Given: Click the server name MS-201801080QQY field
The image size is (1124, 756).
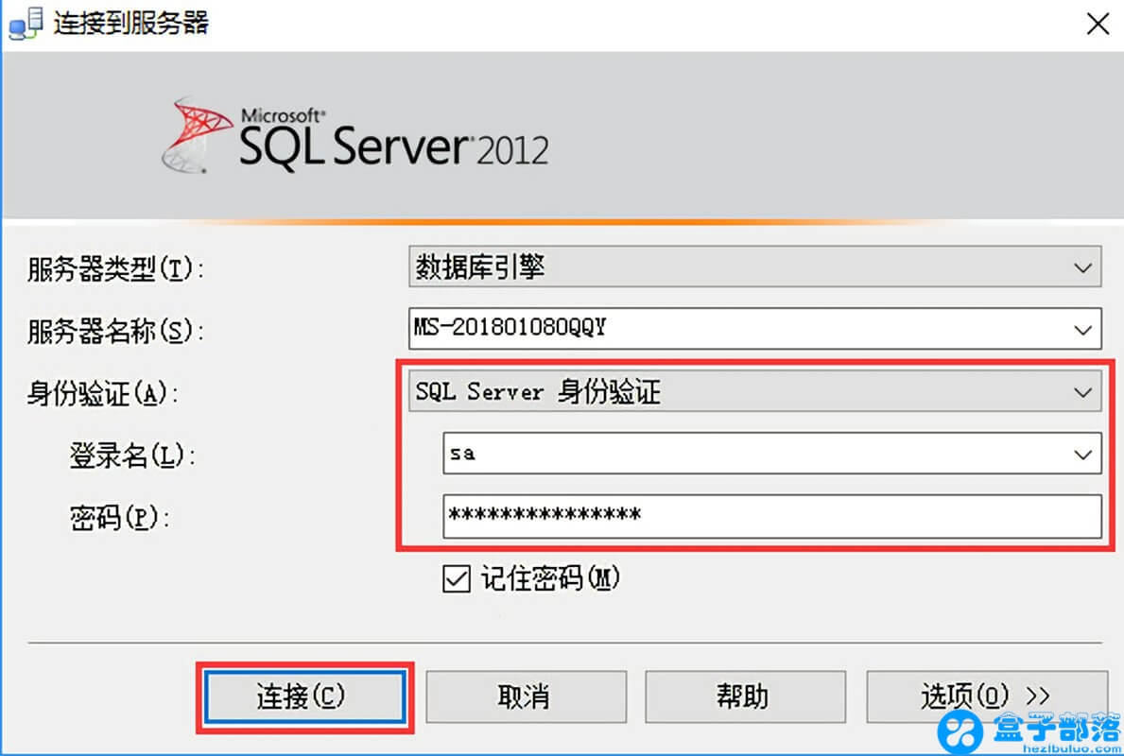Looking at the screenshot, I should pos(662,328).
